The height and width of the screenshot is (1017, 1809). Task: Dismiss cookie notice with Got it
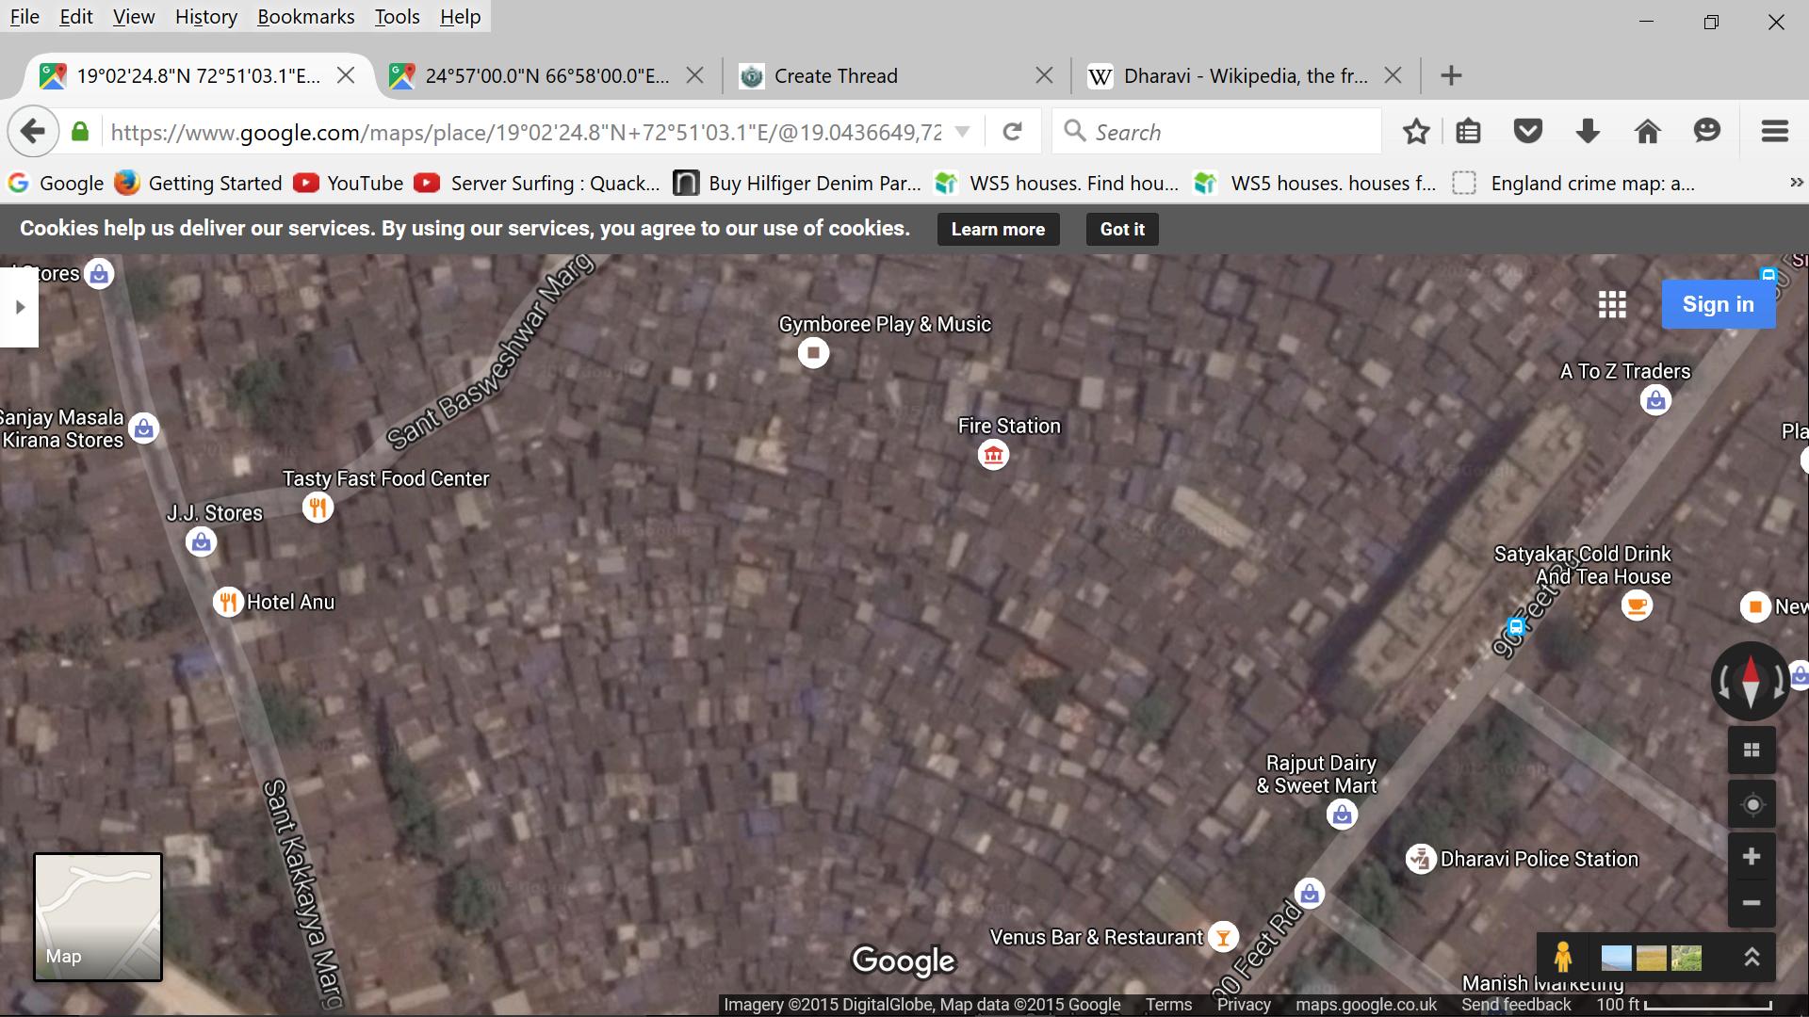point(1122,229)
